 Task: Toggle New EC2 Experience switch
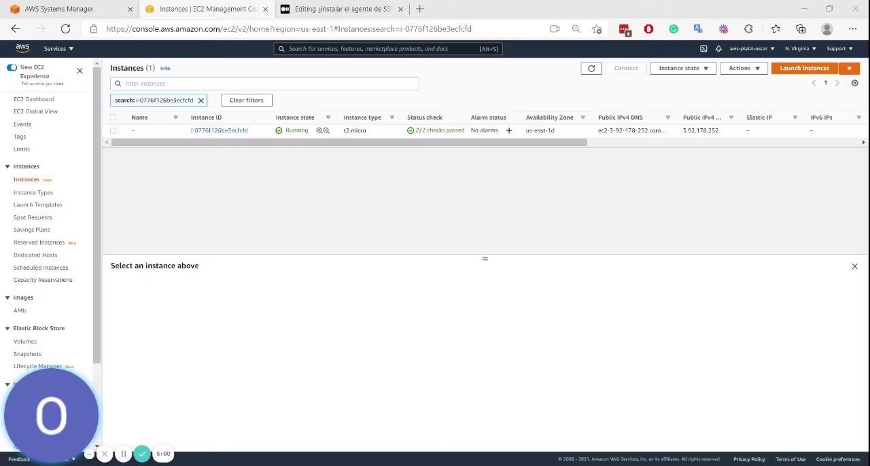12,68
